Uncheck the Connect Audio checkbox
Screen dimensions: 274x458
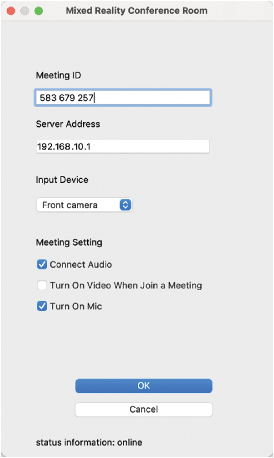[42, 264]
